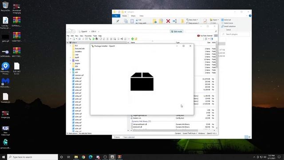Select the mods folder in tree

pyautogui.click(x=77, y=60)
